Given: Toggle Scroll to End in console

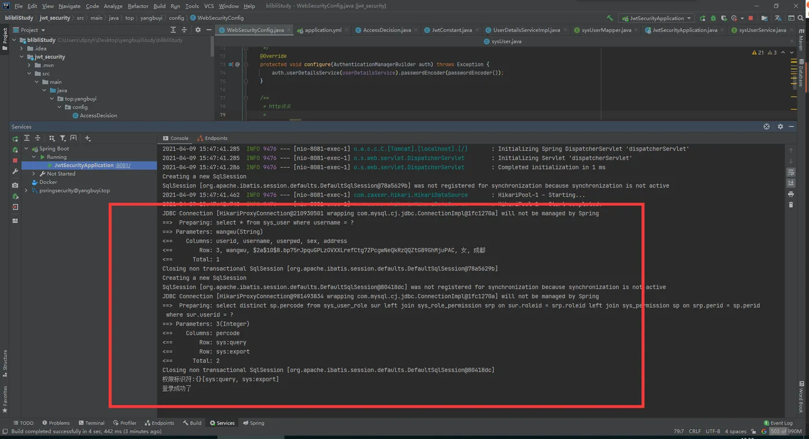Looking at the screenshot, I should point(791,183).
